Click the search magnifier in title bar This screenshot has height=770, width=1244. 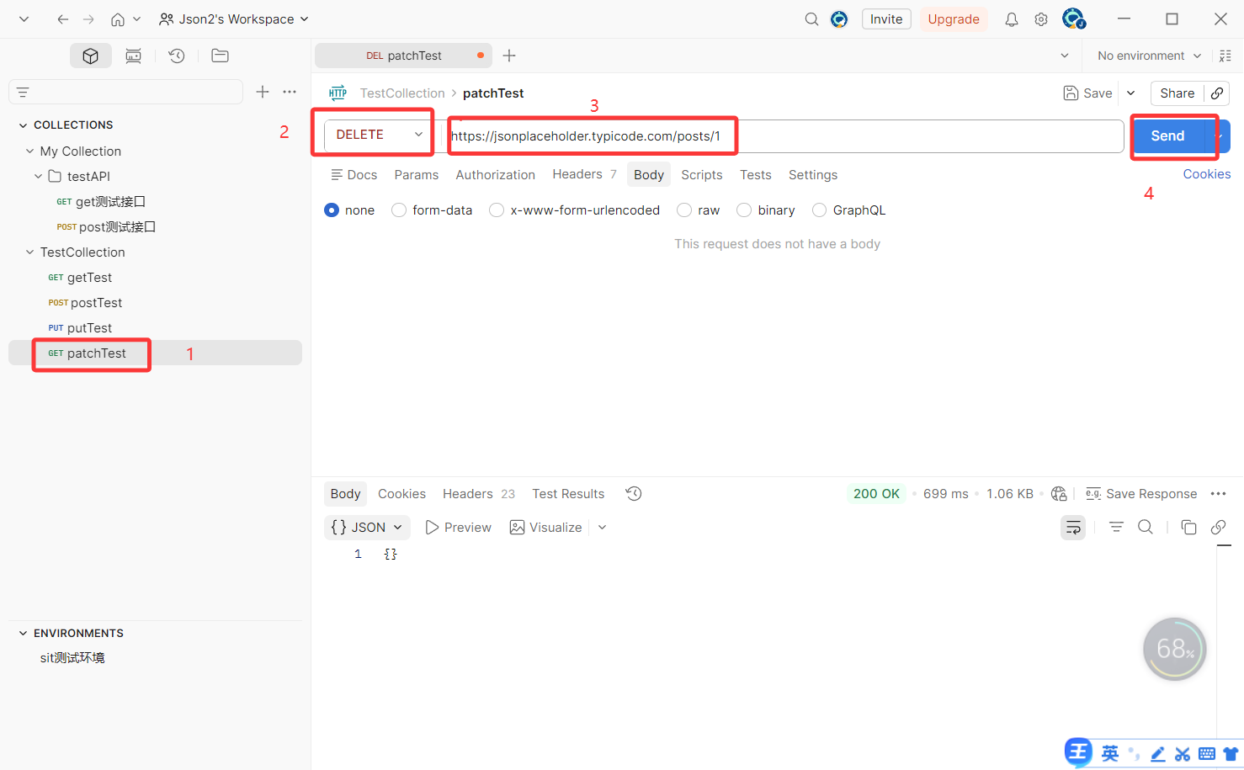(x=811, y=19)
